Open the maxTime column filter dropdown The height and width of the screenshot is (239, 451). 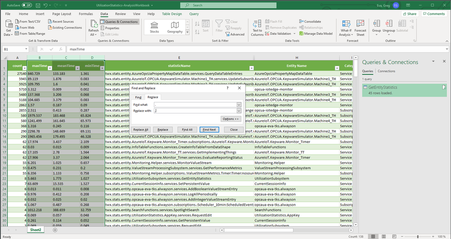pyautogui.click(x=50, y=68)
